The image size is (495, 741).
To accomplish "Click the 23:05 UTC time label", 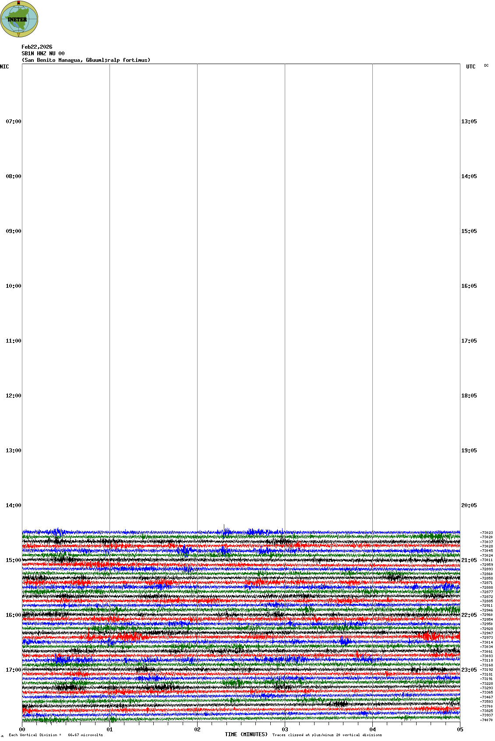I will 469,670.
